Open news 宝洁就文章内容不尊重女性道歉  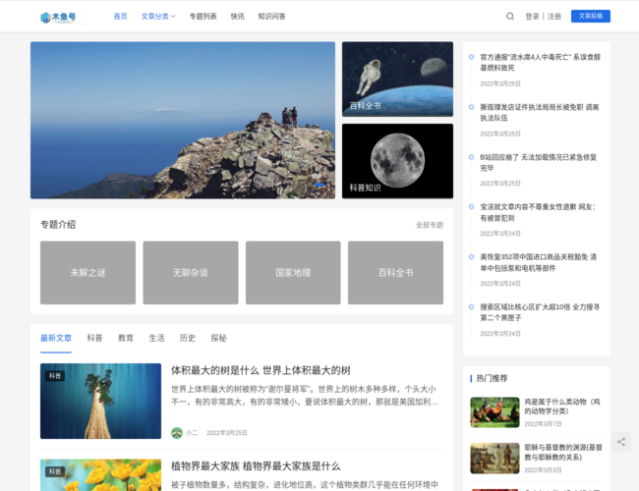coord(538,212)
